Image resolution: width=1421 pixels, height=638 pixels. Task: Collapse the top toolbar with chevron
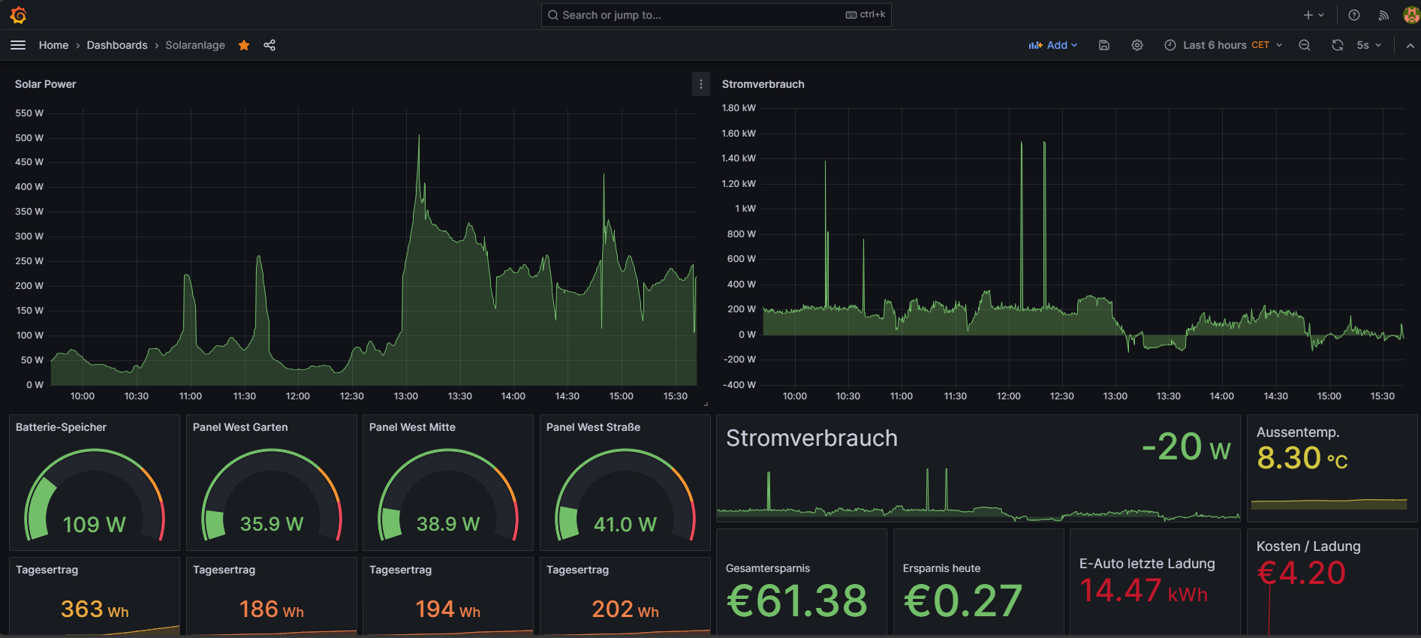(1410, 45)
